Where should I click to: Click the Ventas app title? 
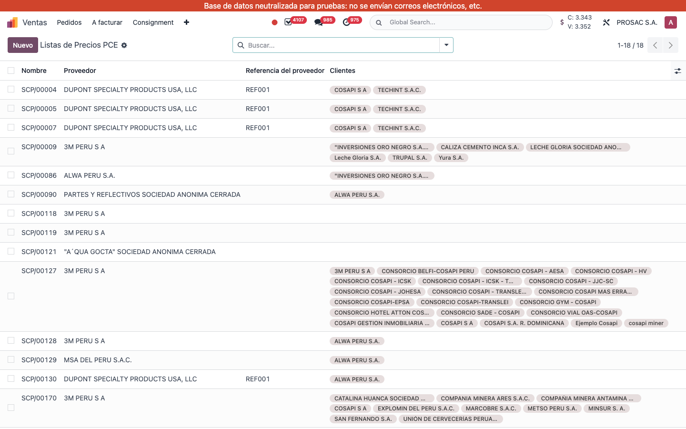(35, 22)
